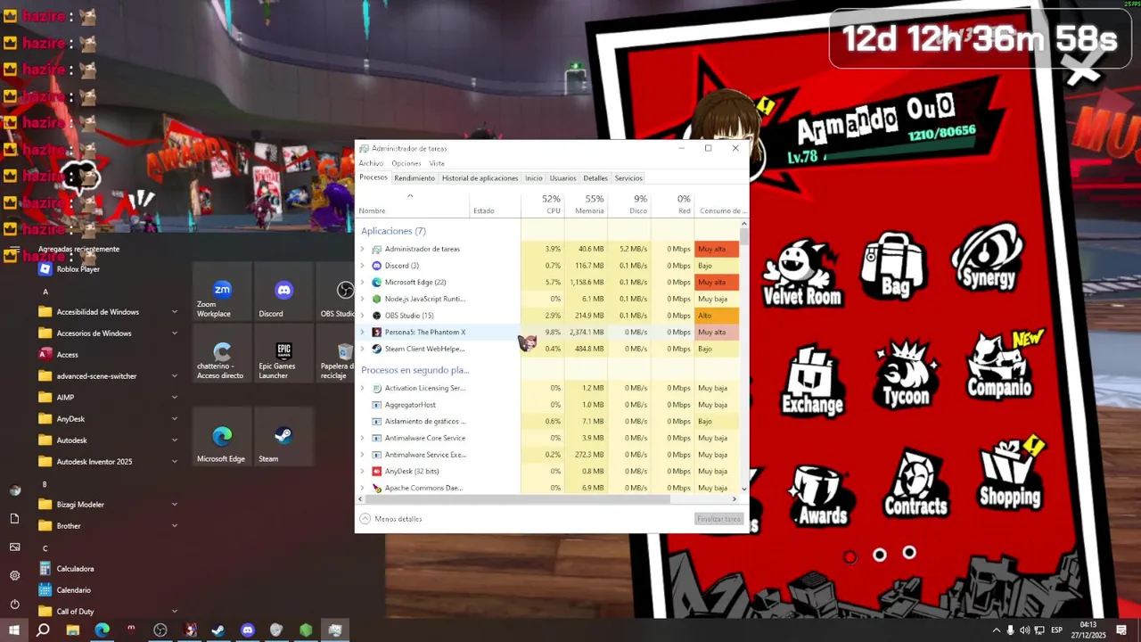
Task: Open the Documents icon in Start menu rail
Action: tap(14, 518)
